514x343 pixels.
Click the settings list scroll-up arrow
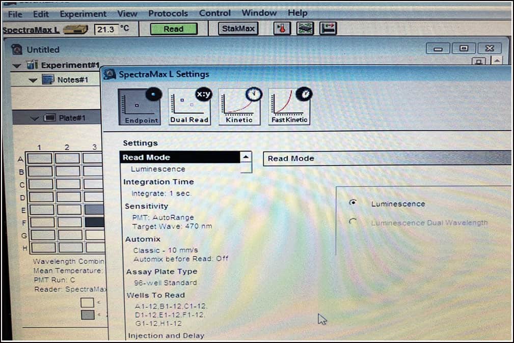[x=246, y=157]
